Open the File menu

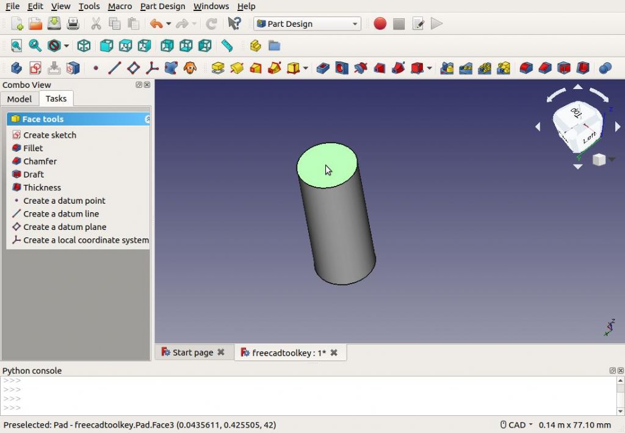coord(12,6)
